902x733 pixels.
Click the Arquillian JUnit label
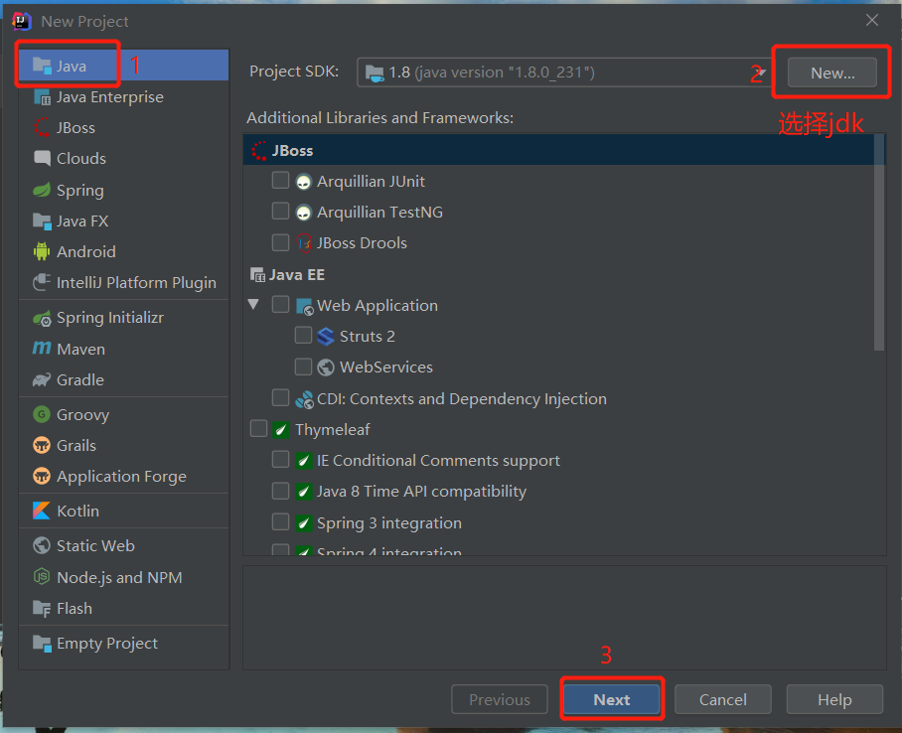[x=372, y=181]
